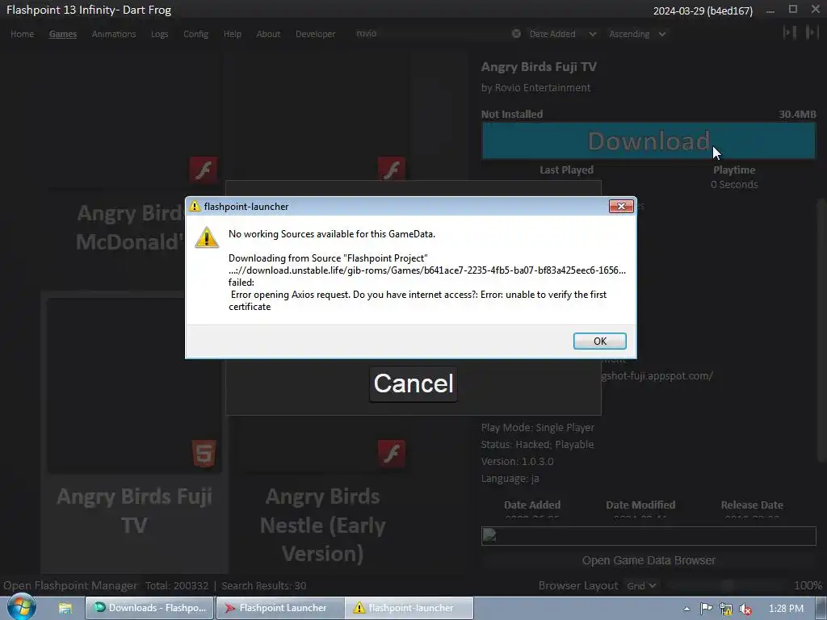Image resolution: width=827 pixels, height=620 pixels.
Task: Switch to flashpoint-launcher warning taskbar button
Action: (409, 608)
